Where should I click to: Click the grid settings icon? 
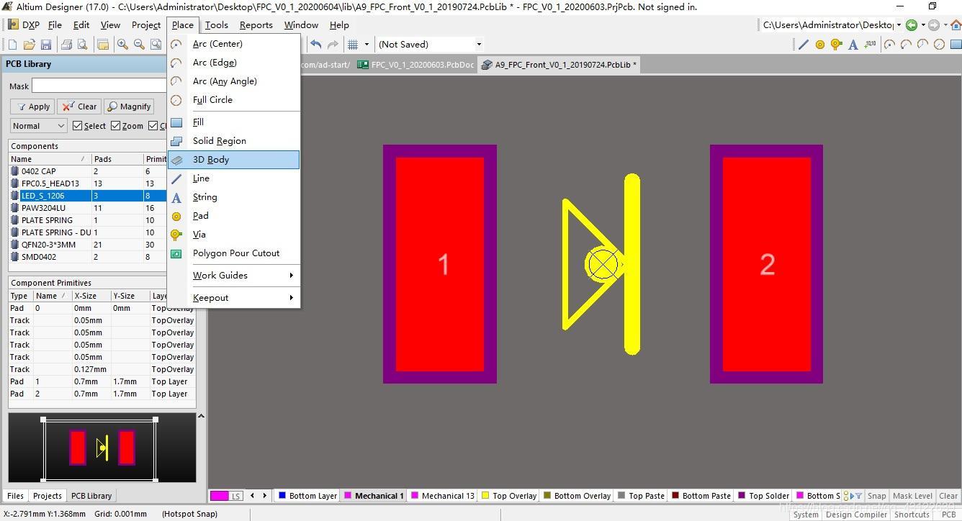[353, 45]
